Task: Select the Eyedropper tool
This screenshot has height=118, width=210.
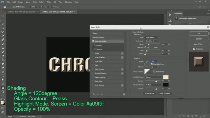Action: coord(3,36)
